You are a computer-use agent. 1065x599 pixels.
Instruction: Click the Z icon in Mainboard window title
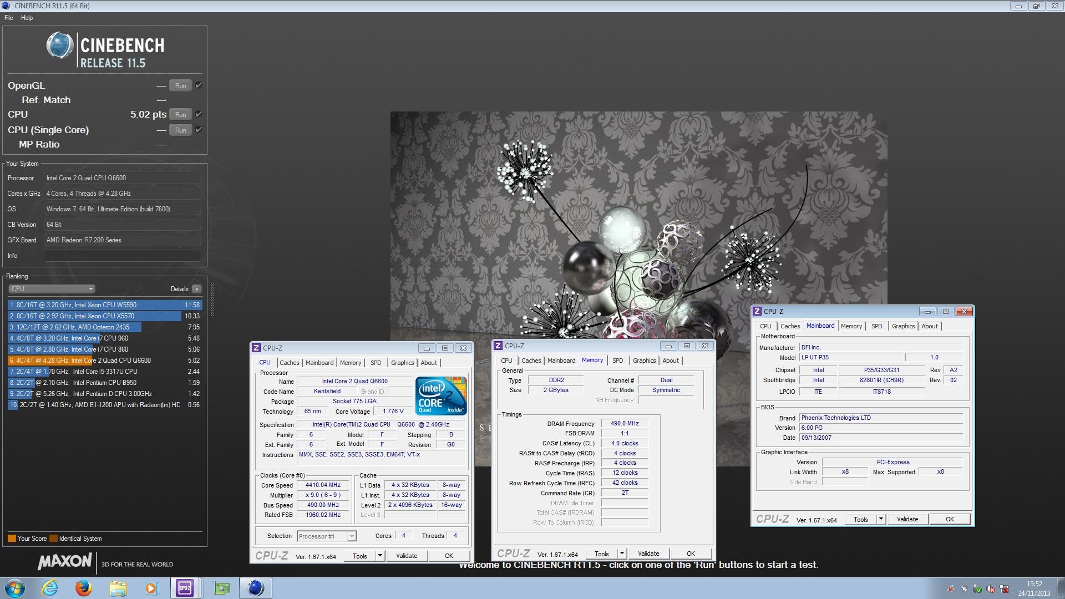click(757, 311)
